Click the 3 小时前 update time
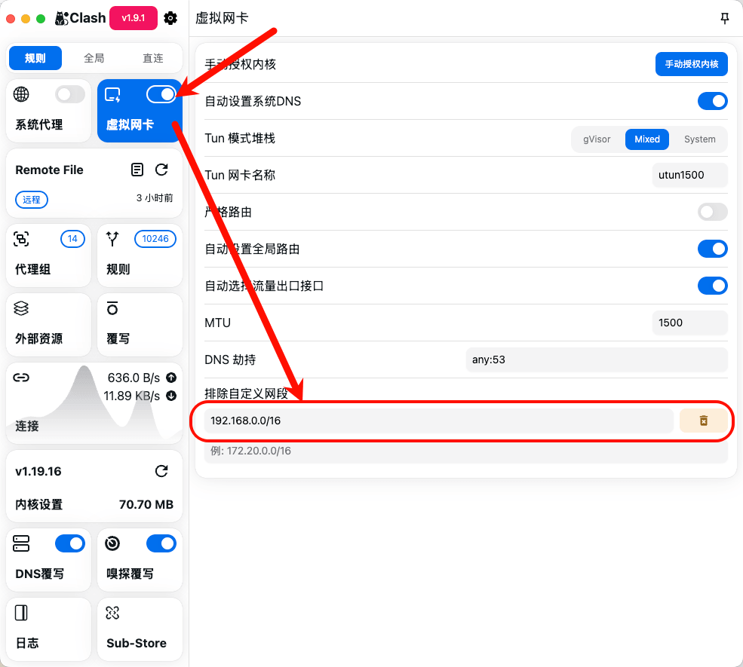Image resolution: width=743 pixels, height=667 pixels. 155,198
